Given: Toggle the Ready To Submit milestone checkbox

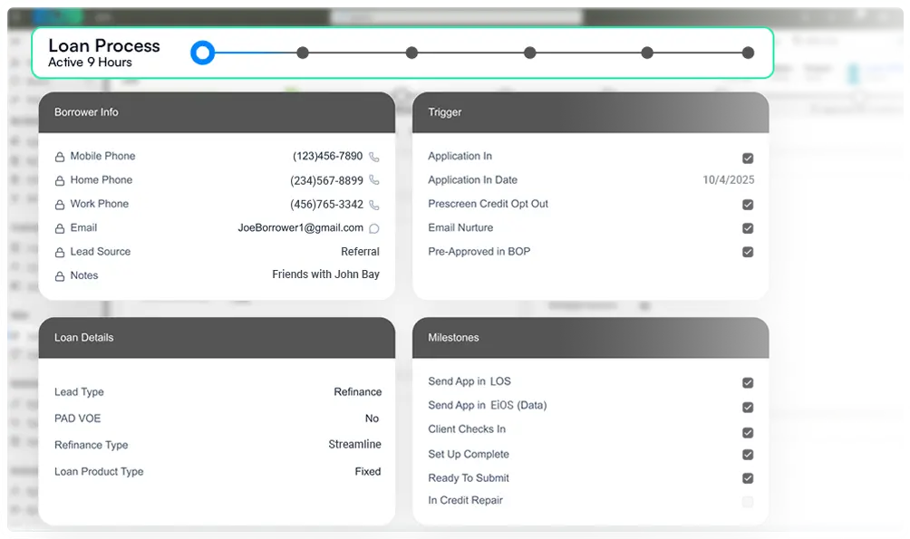Looking at the screenshot, I should click(748, 478).
